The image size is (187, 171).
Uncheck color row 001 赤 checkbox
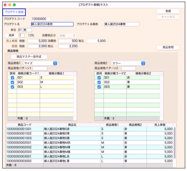click(x=99, y=78)
